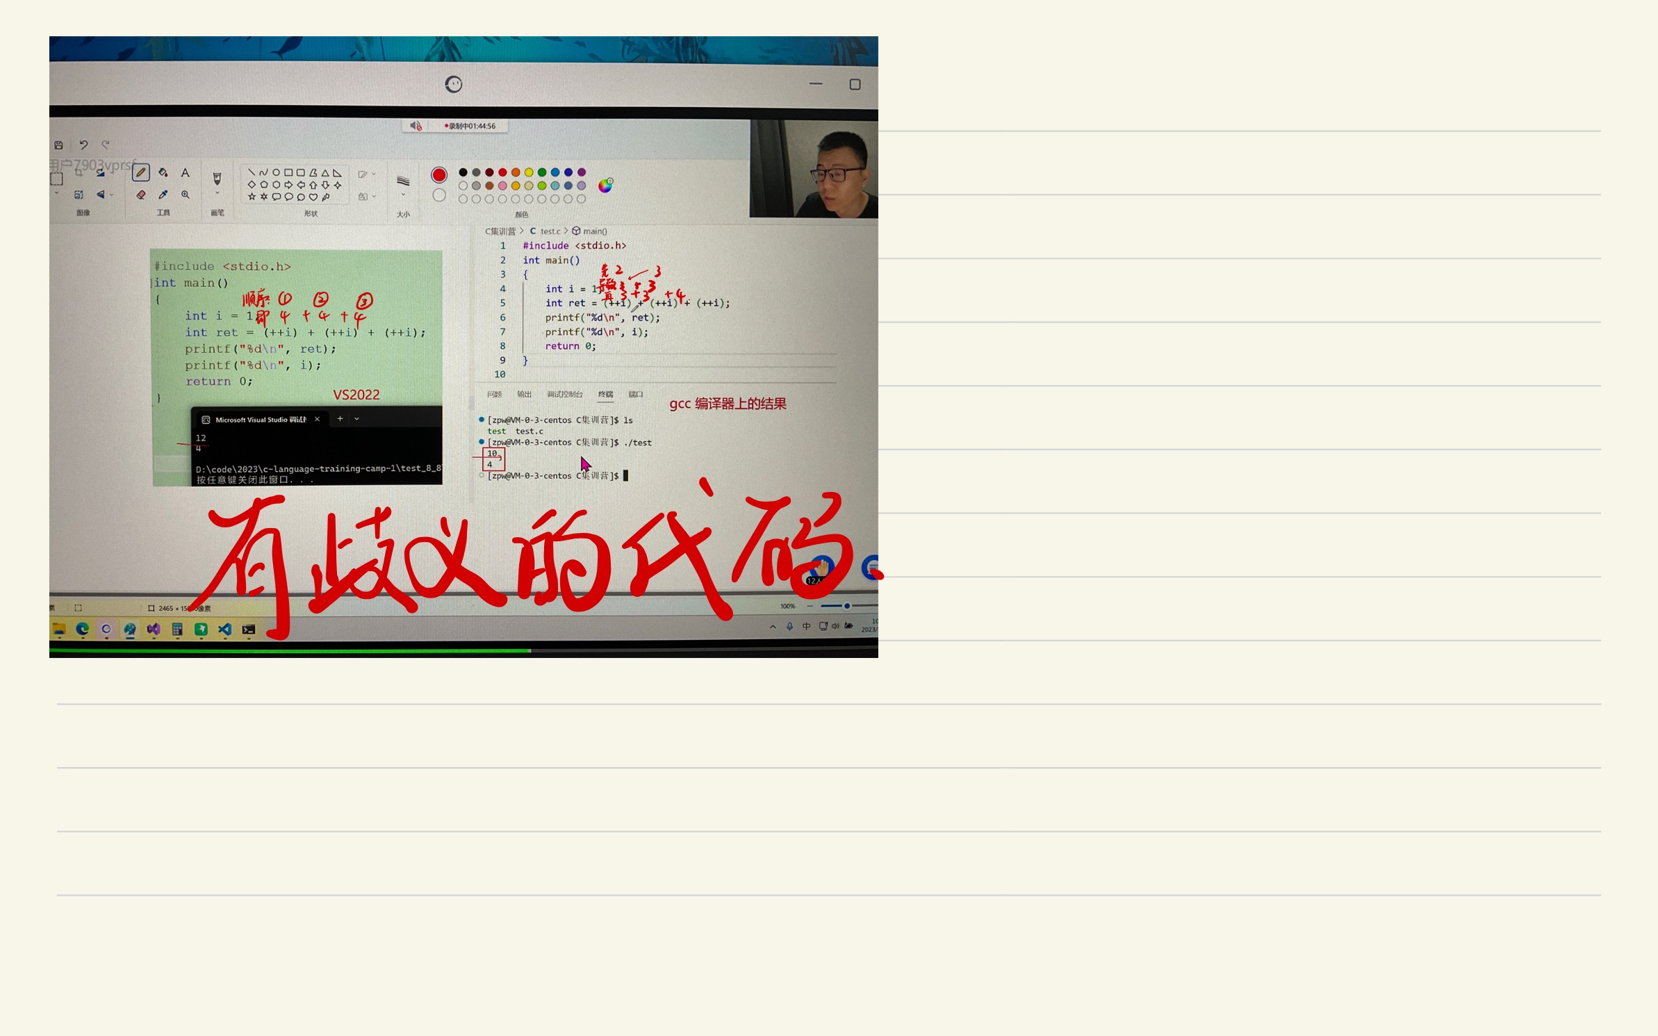Image resolution: width=1658 pixels, height=1036 pixels.
Task: Click the Undo arrow in Paint
Action: (x=83, y=145)
